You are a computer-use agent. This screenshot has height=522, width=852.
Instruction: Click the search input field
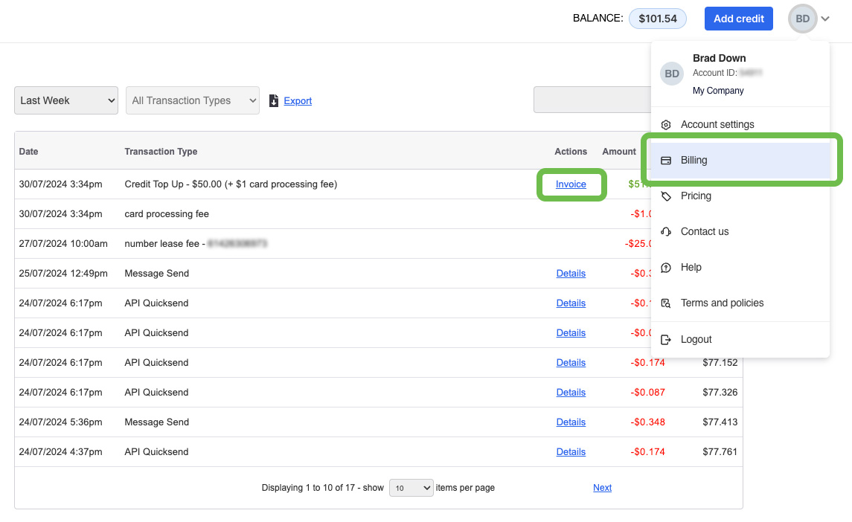592,100
